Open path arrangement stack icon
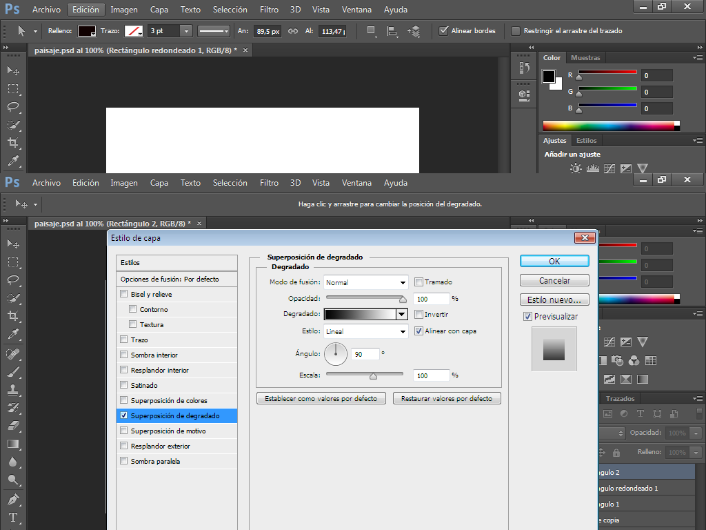This screenshot has width=706, height=530. (414, 31)
